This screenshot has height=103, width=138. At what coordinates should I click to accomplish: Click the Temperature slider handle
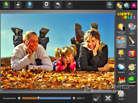click(x=39, y=98)
